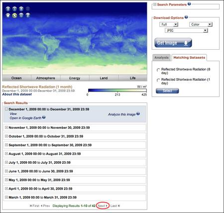Switch to the Land tab
Screen dimensions: 224x213
point(104,78)
